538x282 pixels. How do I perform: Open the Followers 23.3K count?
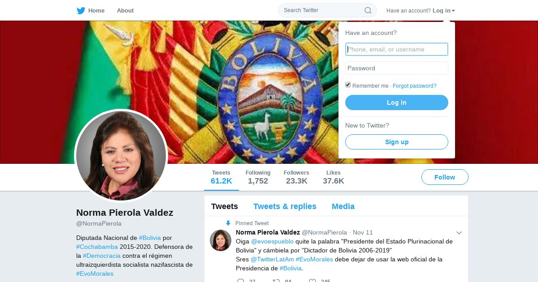click(296, 177)
